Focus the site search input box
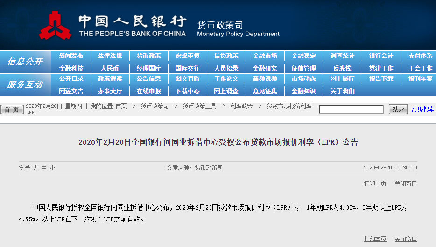Image resolution: width=436 pixels, height=247 pixels. pyautogui.click(x=351, y=109)
